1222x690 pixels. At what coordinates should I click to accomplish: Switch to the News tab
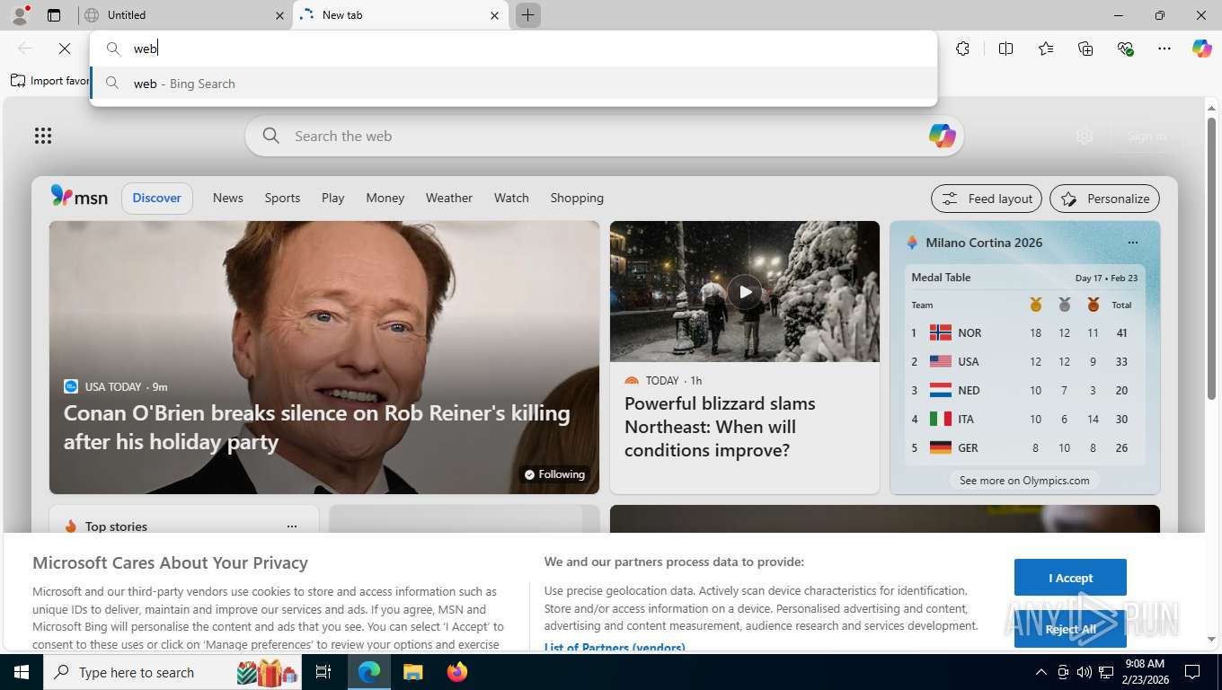(228, 198)
